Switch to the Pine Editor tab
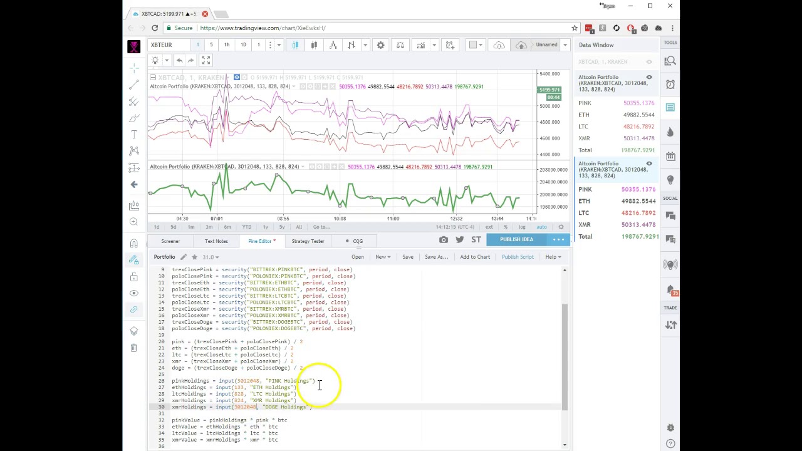The width and height of the screenshot is (802, 451). pyautogui.click(x=261, y=241)
